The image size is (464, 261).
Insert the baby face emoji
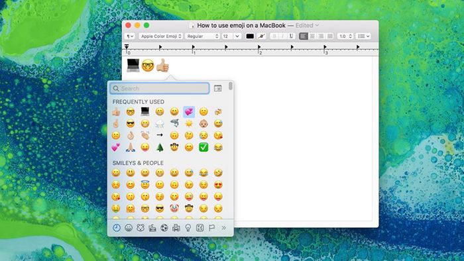coord(203,123)
